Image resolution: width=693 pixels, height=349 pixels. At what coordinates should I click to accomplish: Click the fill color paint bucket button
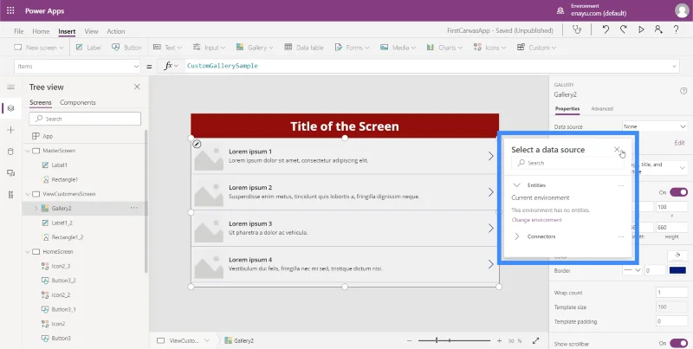tap(677, 255)
